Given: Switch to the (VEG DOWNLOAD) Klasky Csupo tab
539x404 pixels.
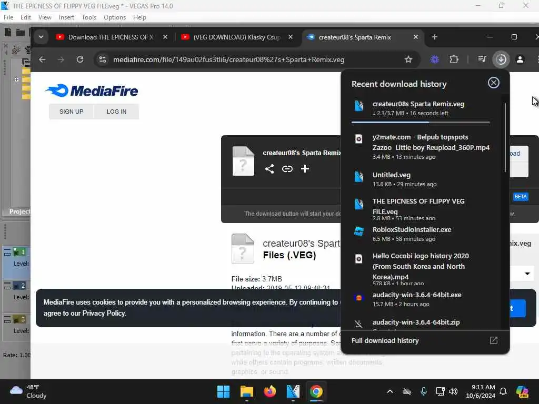Looking at the screenshot, I should tap(237, 37).
